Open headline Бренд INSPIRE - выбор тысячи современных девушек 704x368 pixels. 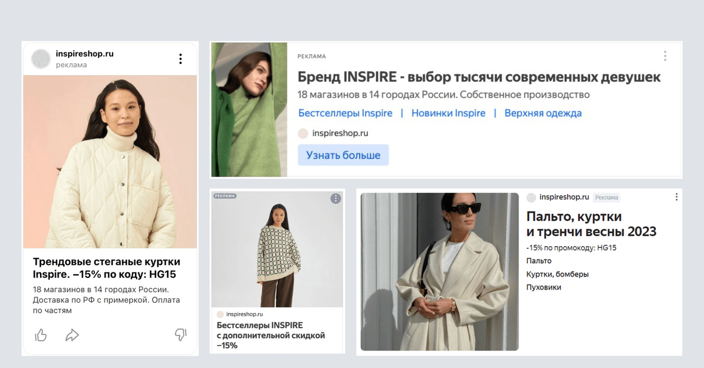click(x=479, y=77)
